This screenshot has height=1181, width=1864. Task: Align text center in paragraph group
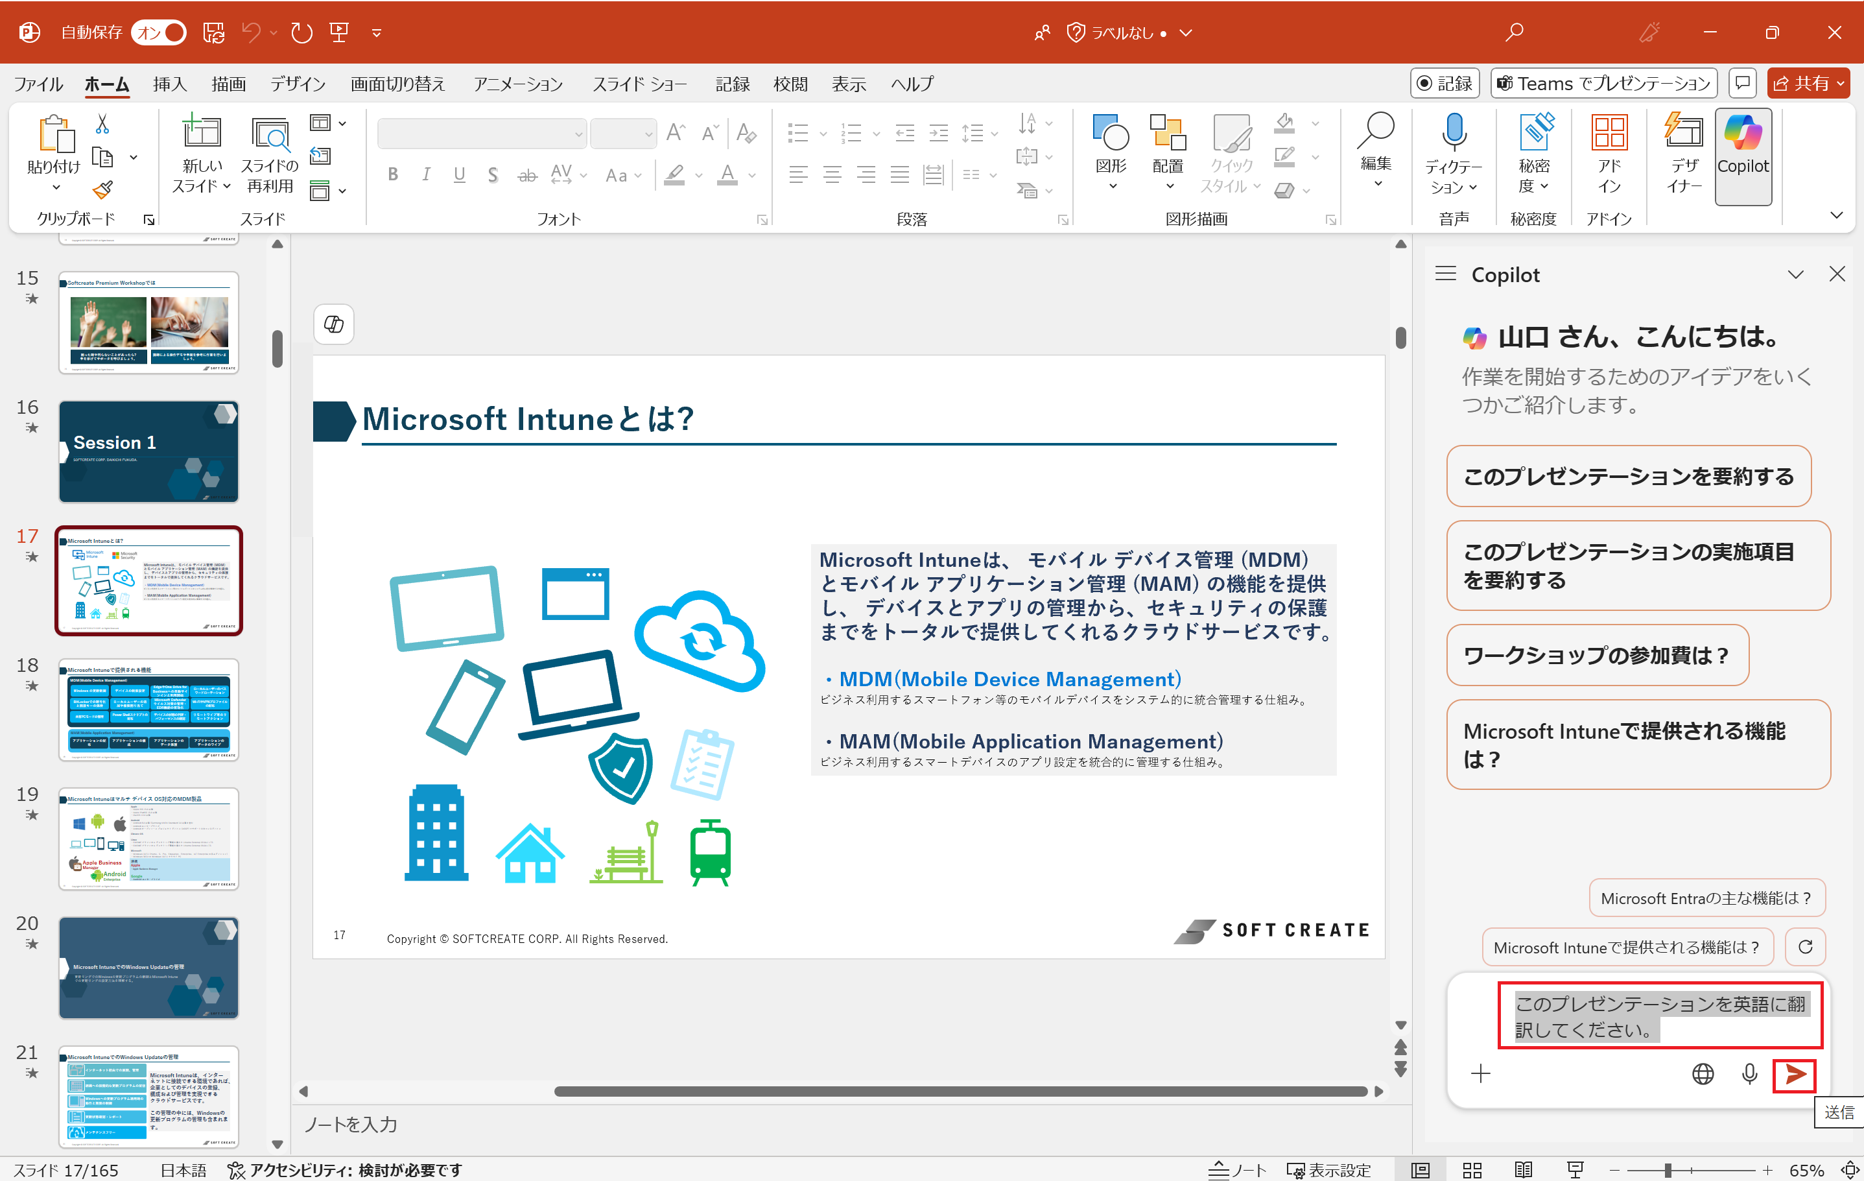coord(832,175)
